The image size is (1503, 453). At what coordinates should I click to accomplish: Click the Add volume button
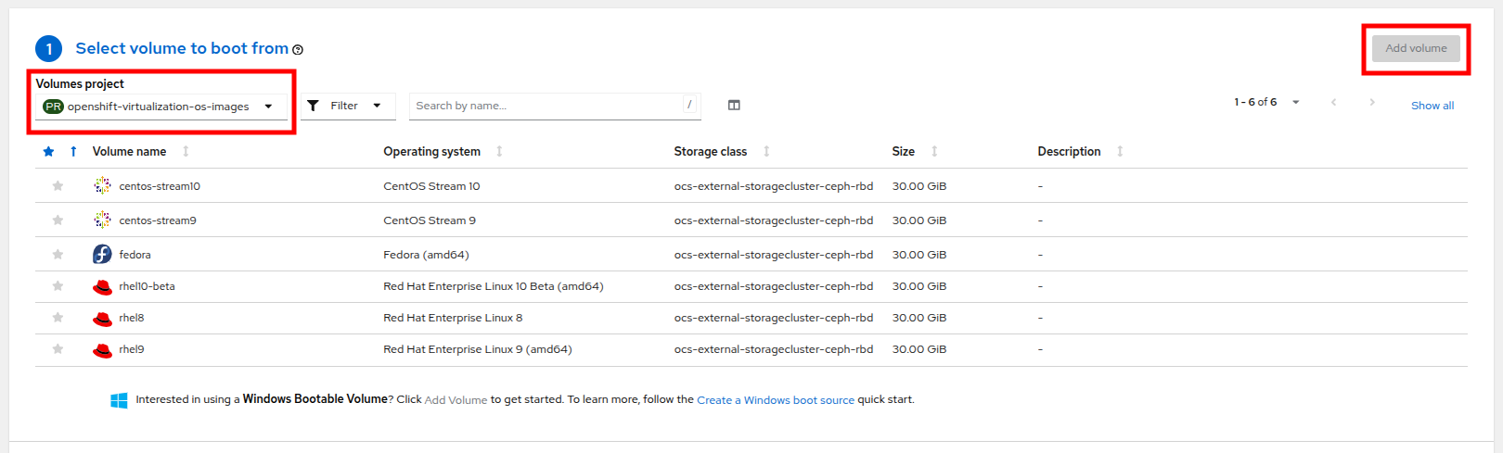pos(1416,48)
